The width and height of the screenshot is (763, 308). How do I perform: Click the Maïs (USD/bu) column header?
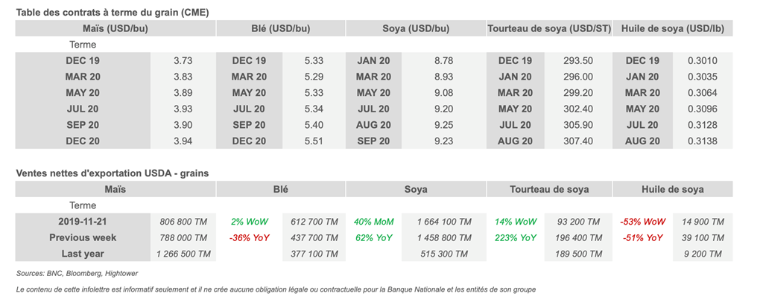pyautogui.click(x=115, y=28)
